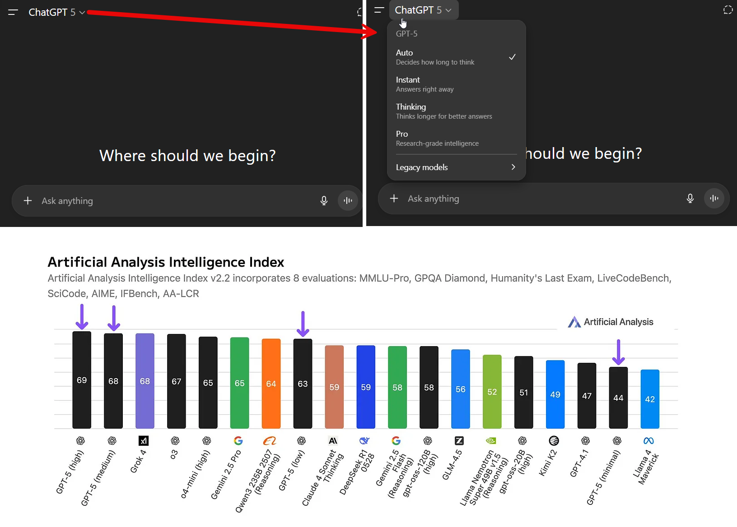
Task: Click the DeepSeek R1 whale logo
Action: click(x=364, y=441)
